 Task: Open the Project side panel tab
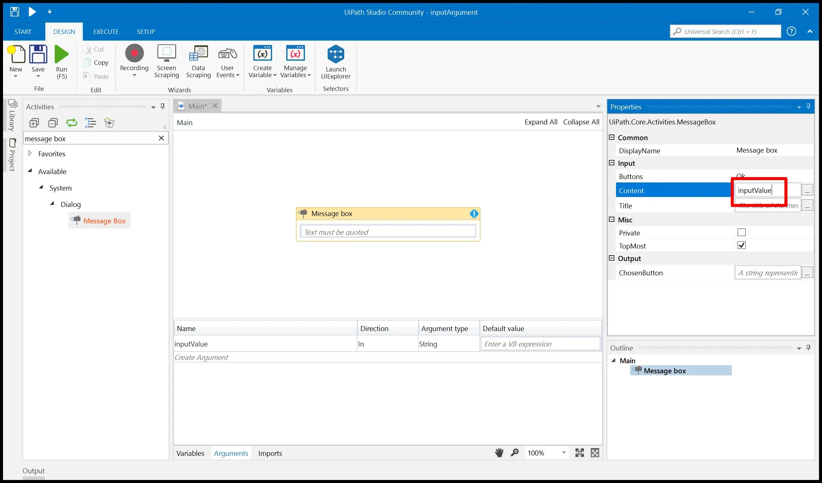click(12, 155)
